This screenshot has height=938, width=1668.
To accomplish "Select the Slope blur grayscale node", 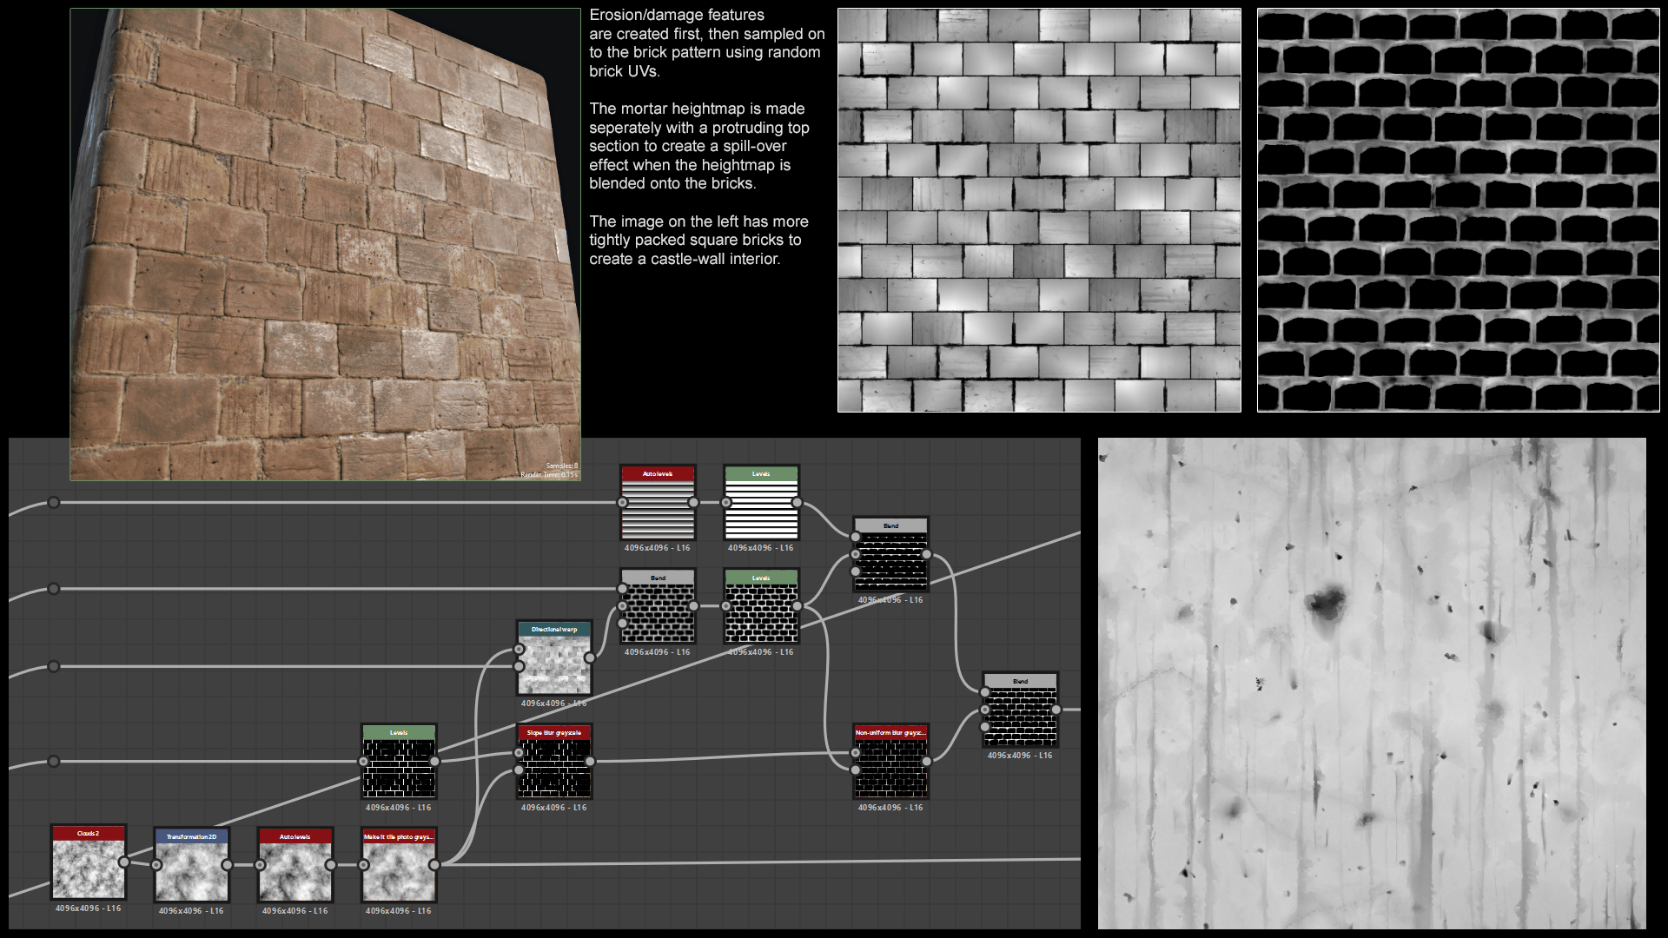I will (x=554, y=762).
